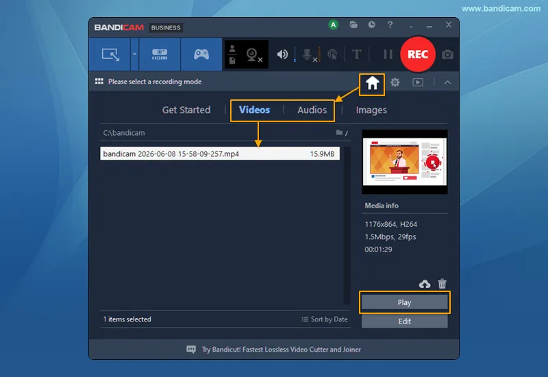Open recording mode grid icon
Screen dimensions: 548x377
(99, 81)
